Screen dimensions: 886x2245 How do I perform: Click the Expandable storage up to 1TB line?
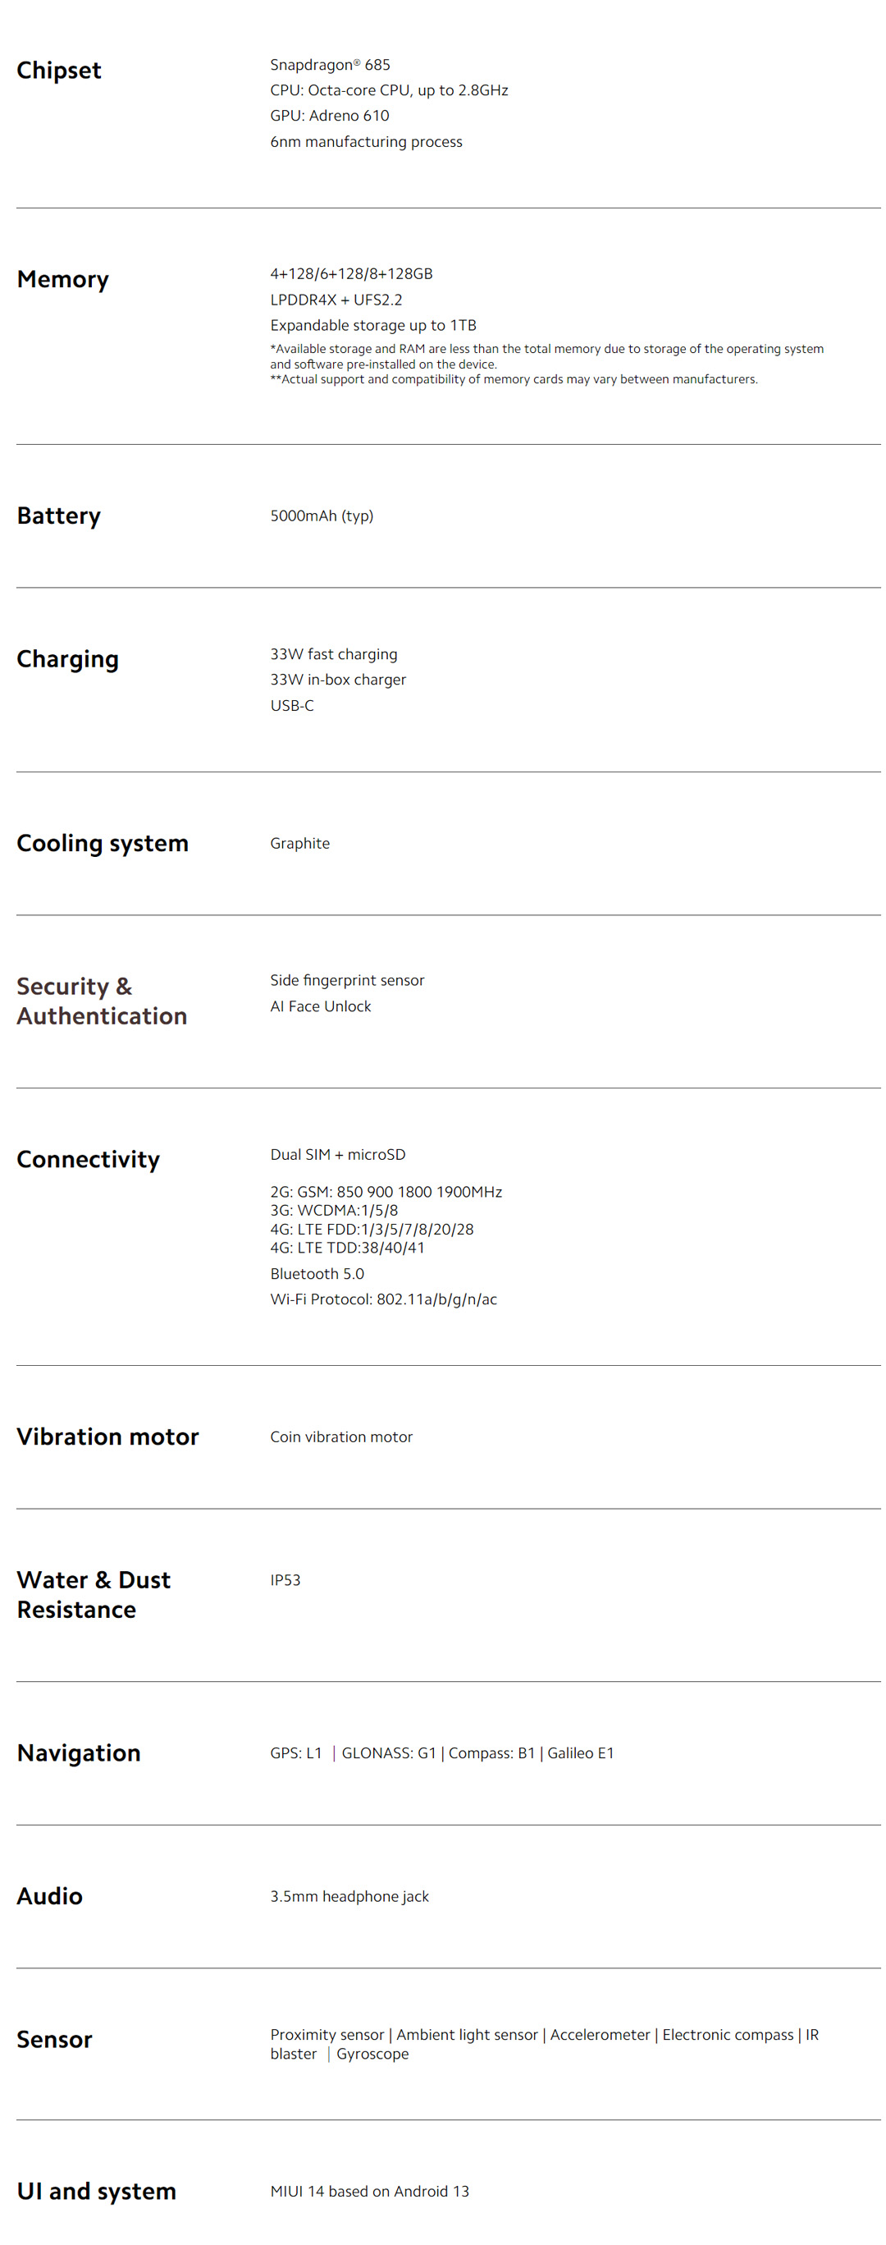coord(372,325)
